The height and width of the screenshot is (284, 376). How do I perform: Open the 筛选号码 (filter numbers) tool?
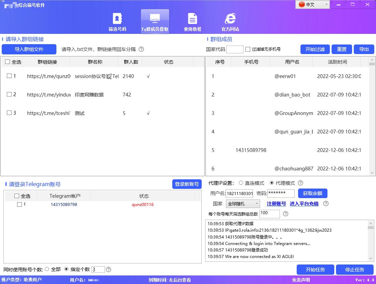point(117,21)
